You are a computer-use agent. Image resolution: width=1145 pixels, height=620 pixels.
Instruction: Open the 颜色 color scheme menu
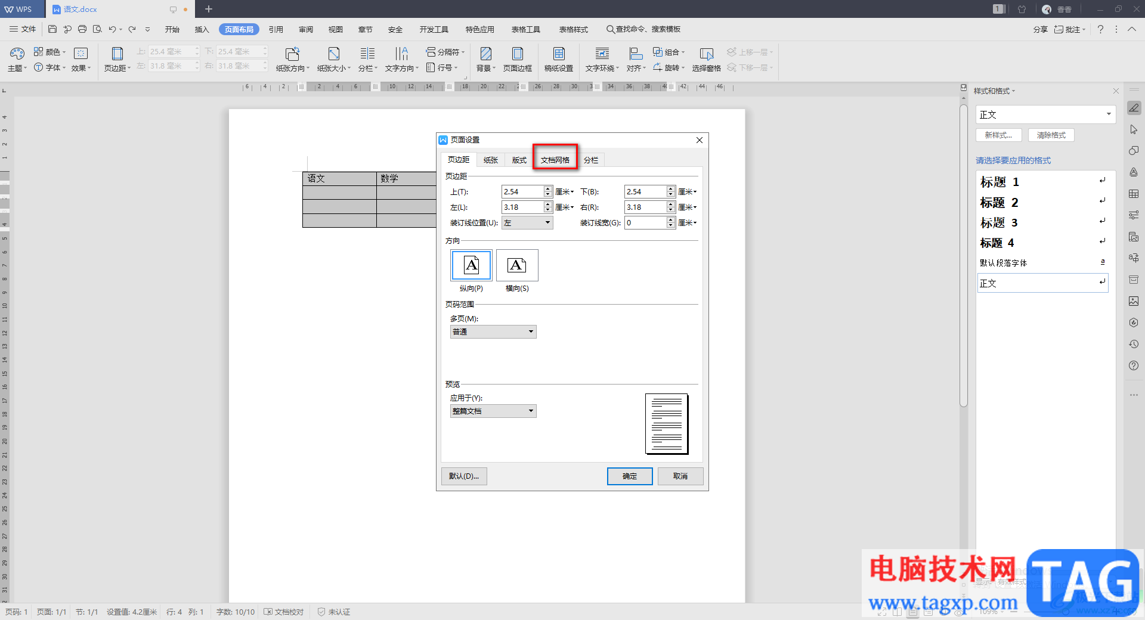click(50, 52)
